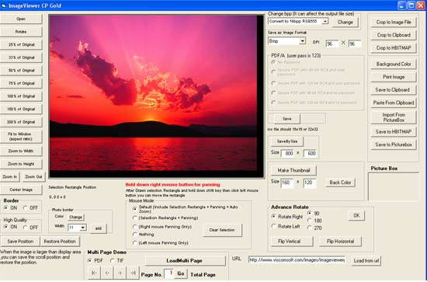Click the Zoom In button
The image size is (427, 282).
click(10, 177)
